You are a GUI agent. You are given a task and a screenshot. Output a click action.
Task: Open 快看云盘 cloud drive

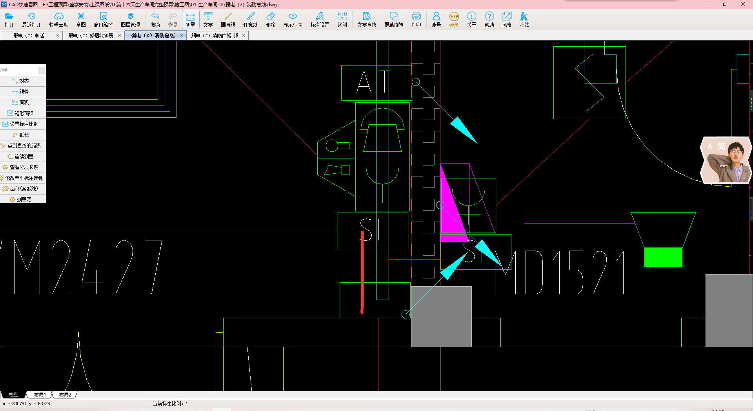pos(58,19)
